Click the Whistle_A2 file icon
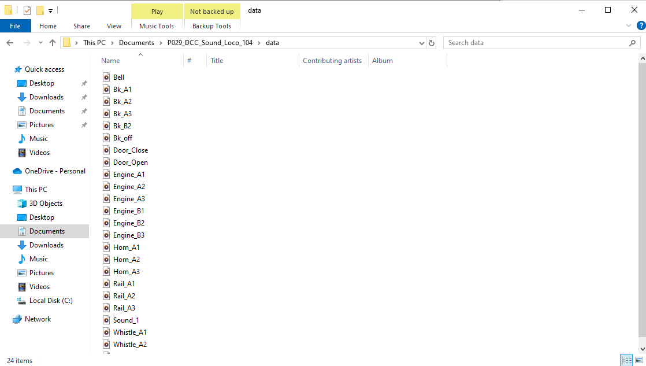This screenshot has height=366, width=646. click(106, 345)
